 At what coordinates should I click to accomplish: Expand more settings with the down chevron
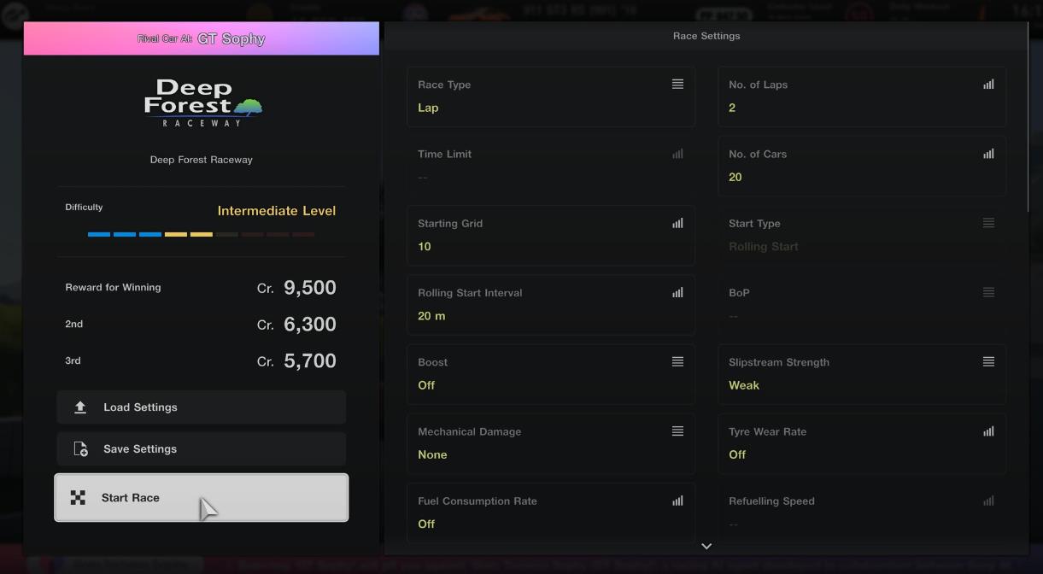coord(706,546)
